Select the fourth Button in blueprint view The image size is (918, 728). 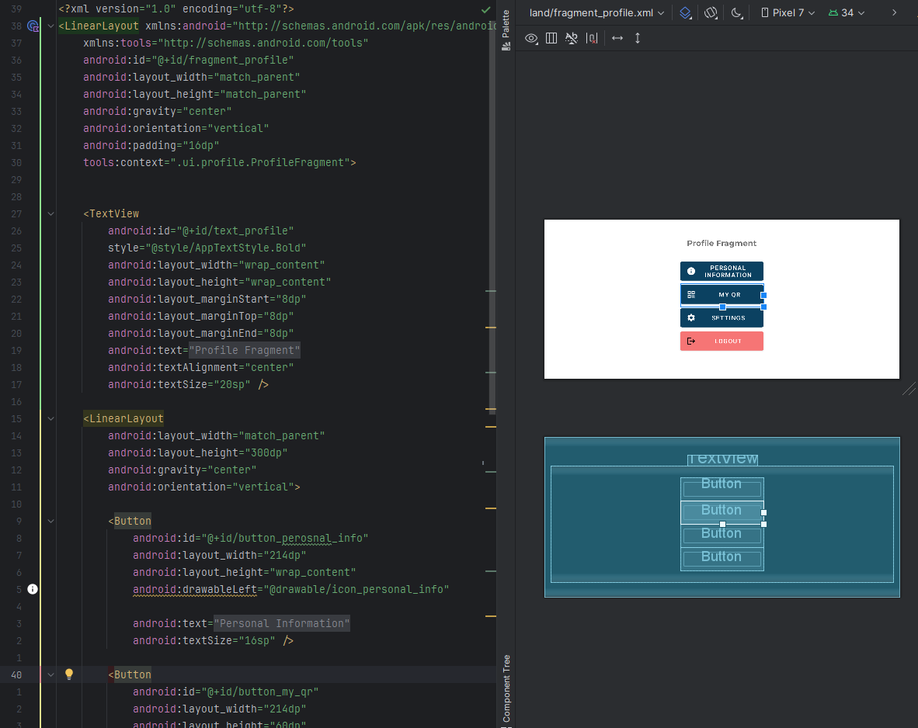(x=722, y=558)
